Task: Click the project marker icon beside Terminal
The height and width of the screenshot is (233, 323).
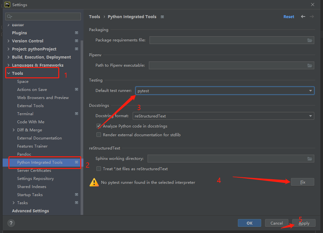Action: 76,114
